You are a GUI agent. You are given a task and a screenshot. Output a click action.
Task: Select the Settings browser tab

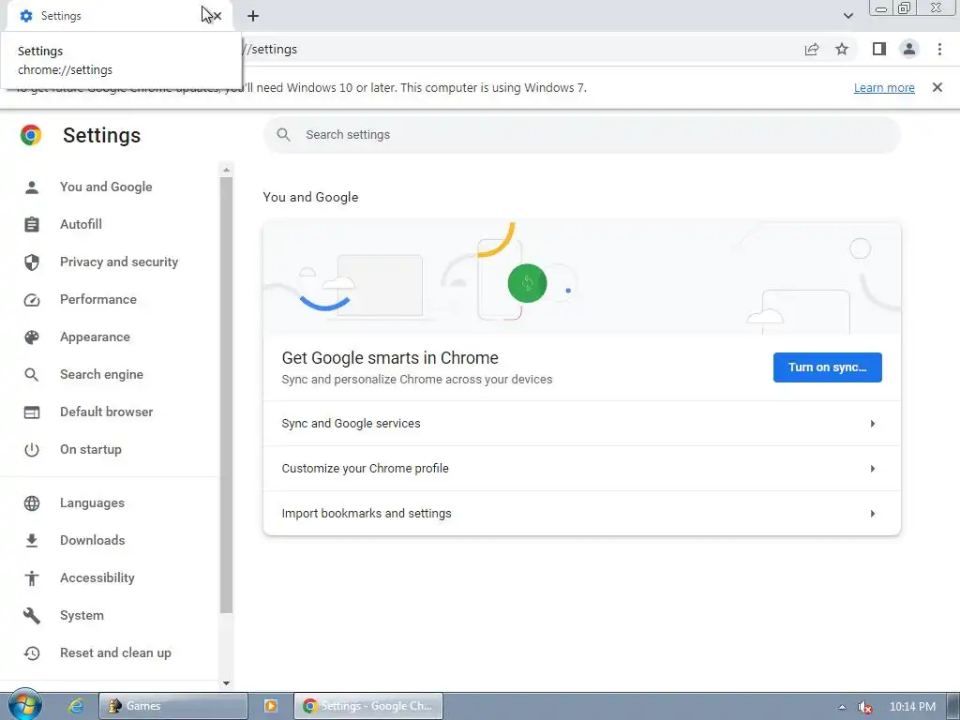click(119, 16)
